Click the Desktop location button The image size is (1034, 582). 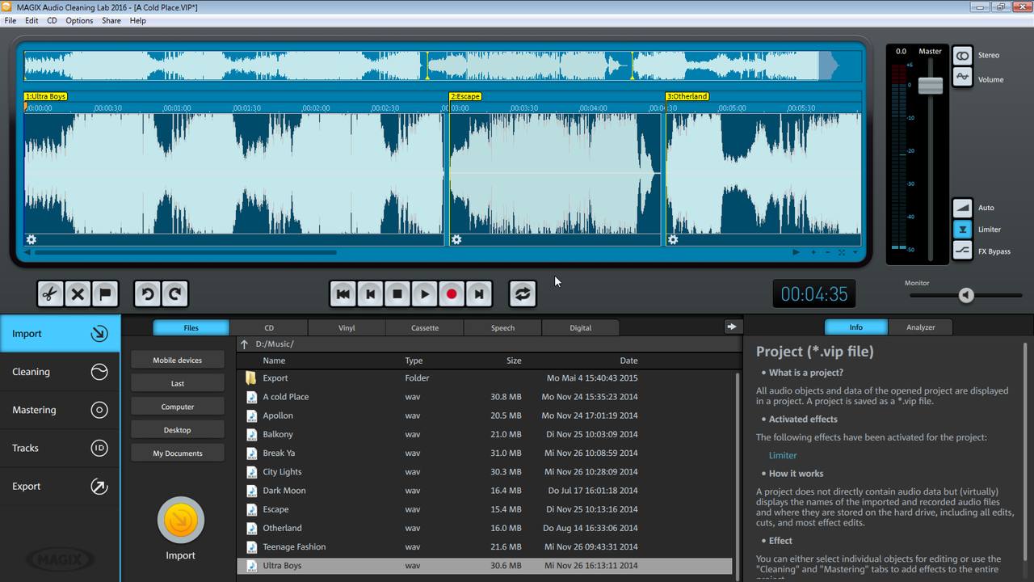tap(178, 430)
